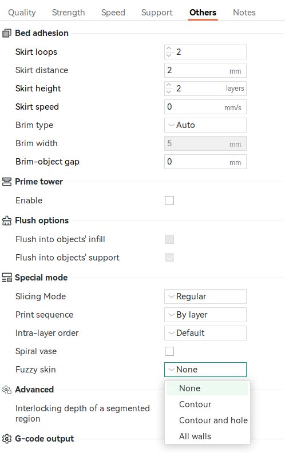Enable the Prime tower checkbox

(169, 201)
